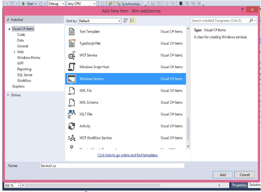The image size is (261, 192).
Task: Open the Start button dropdown arrow
Action: tap(36, 4)
